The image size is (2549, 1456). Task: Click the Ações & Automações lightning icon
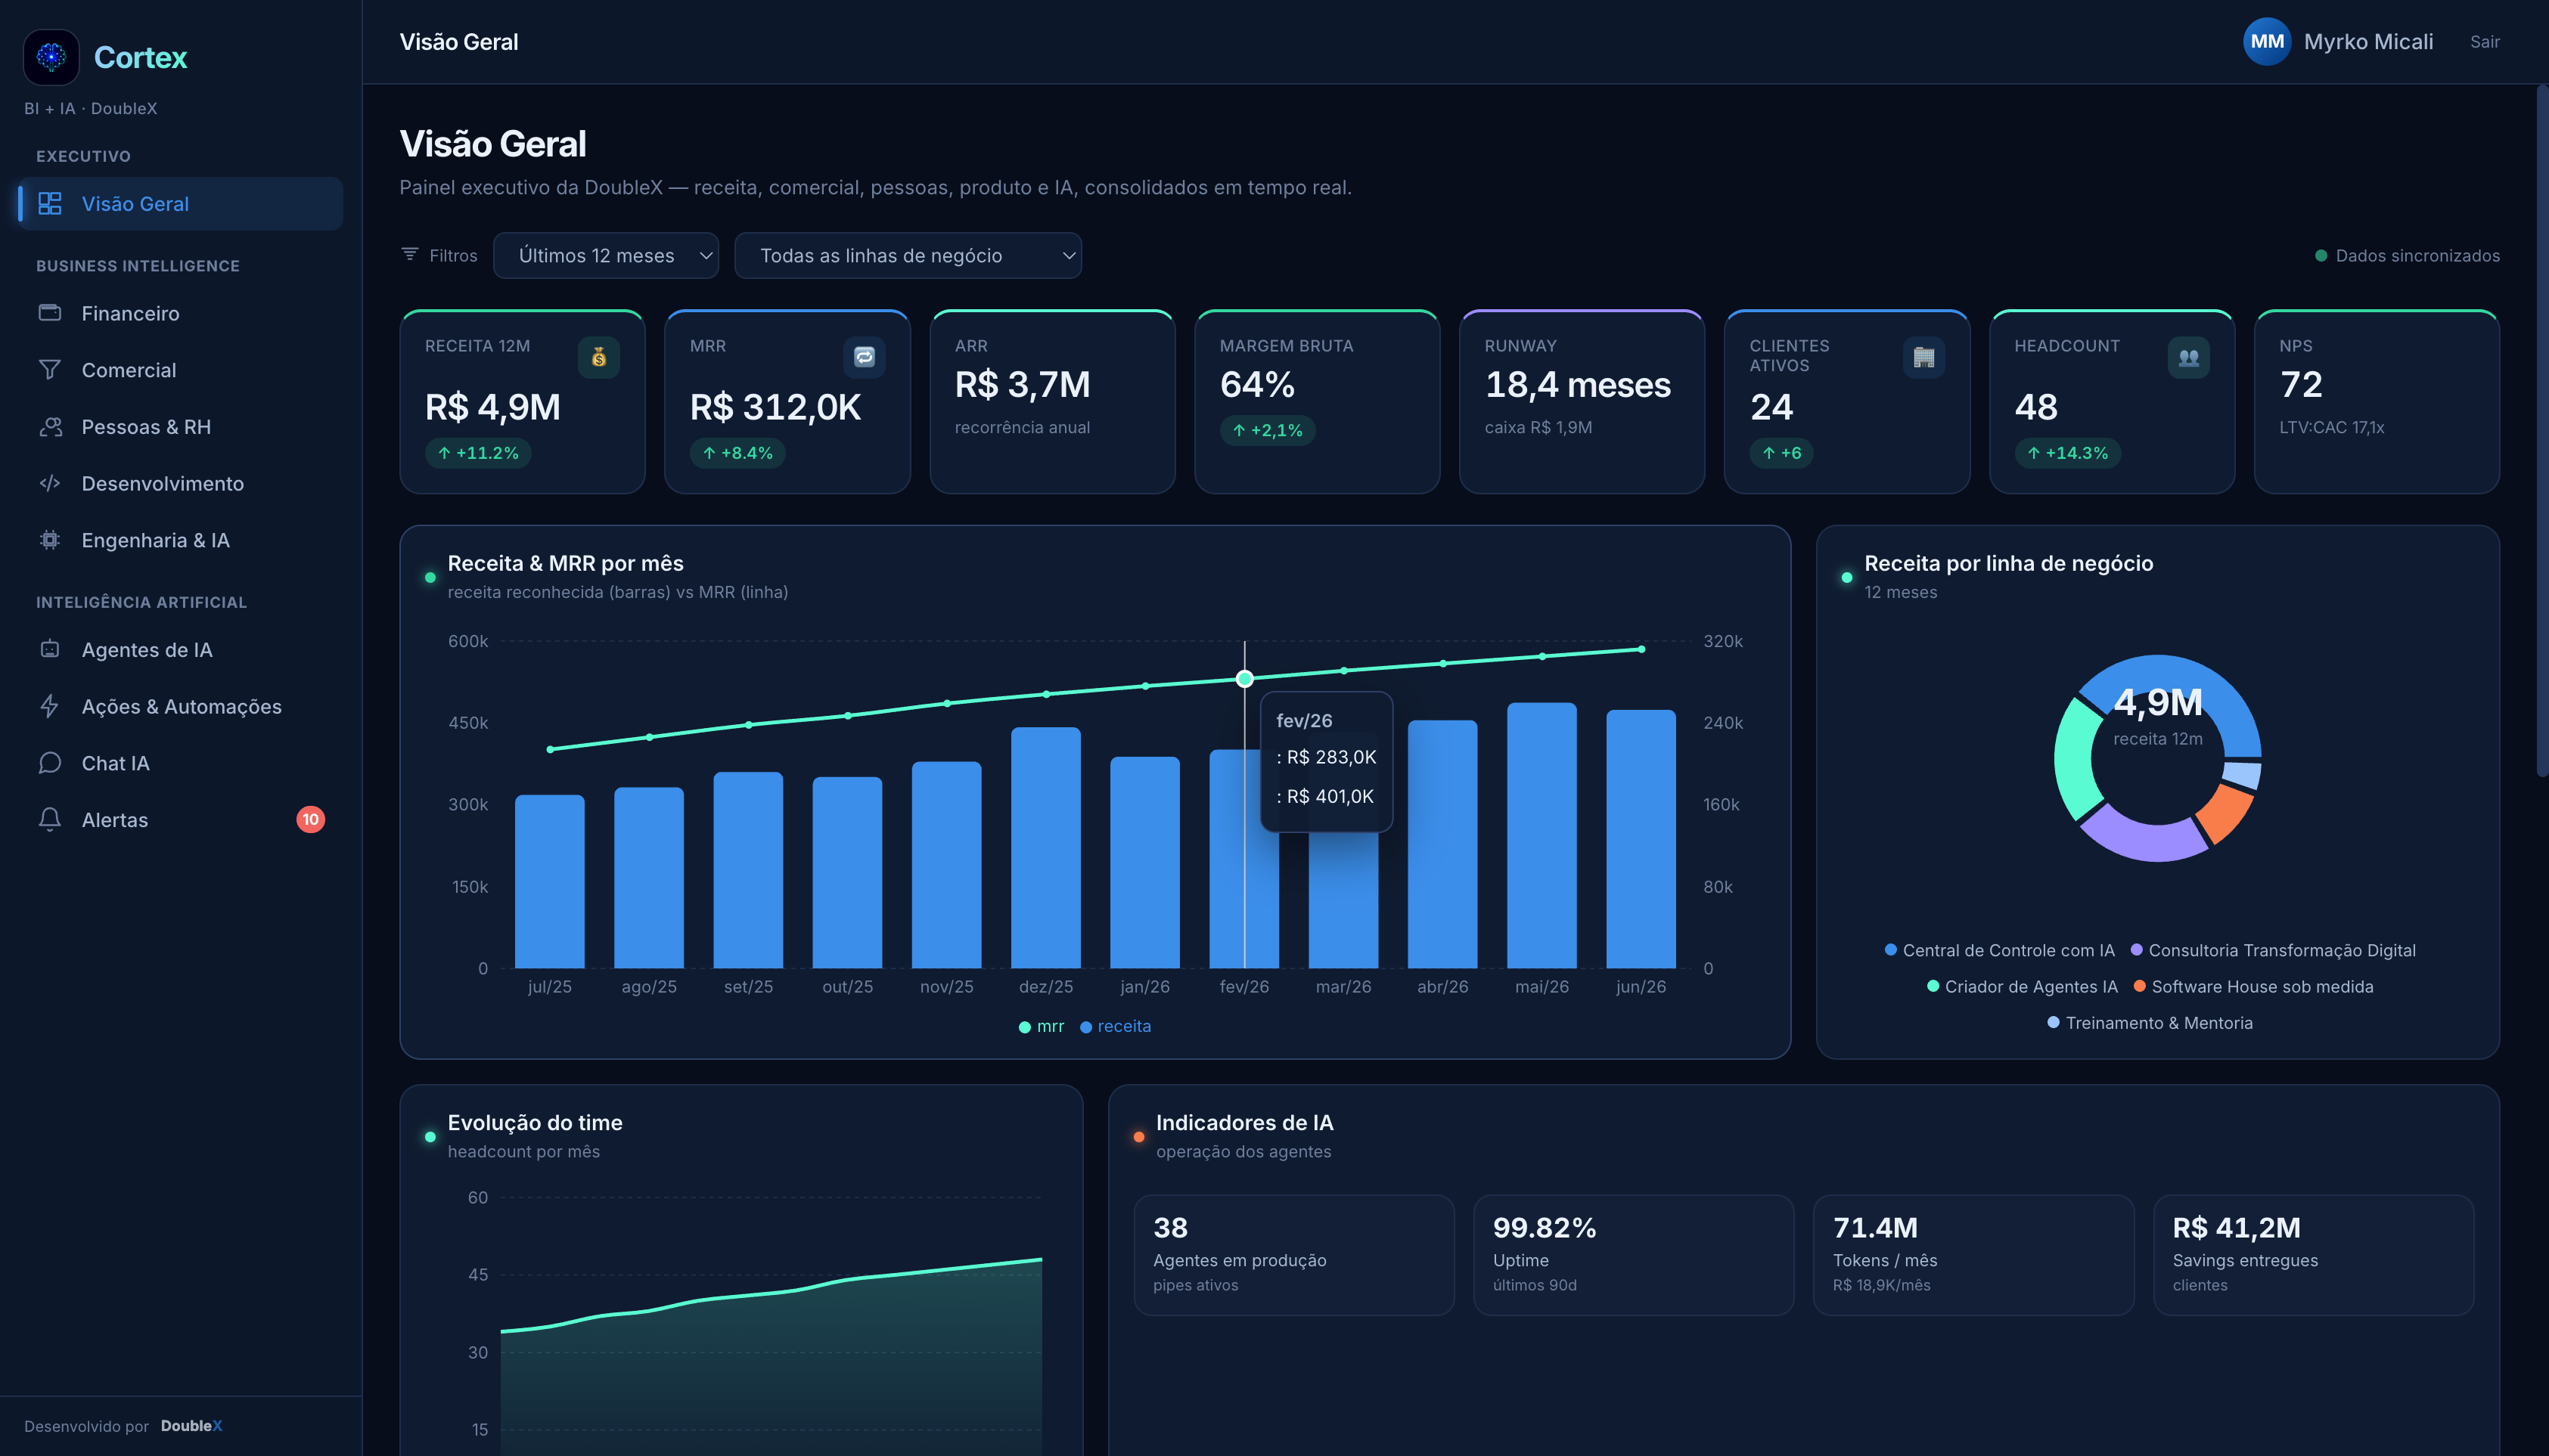tap(50, 707)
